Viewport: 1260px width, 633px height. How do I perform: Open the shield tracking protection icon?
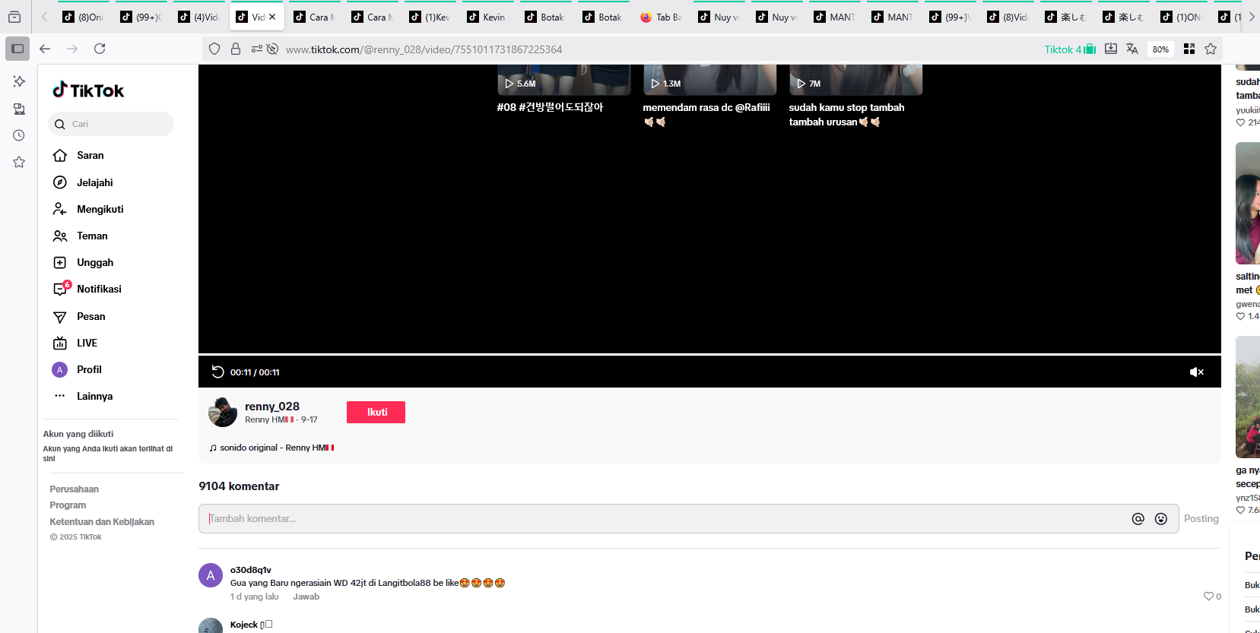(x=214, y=49)
